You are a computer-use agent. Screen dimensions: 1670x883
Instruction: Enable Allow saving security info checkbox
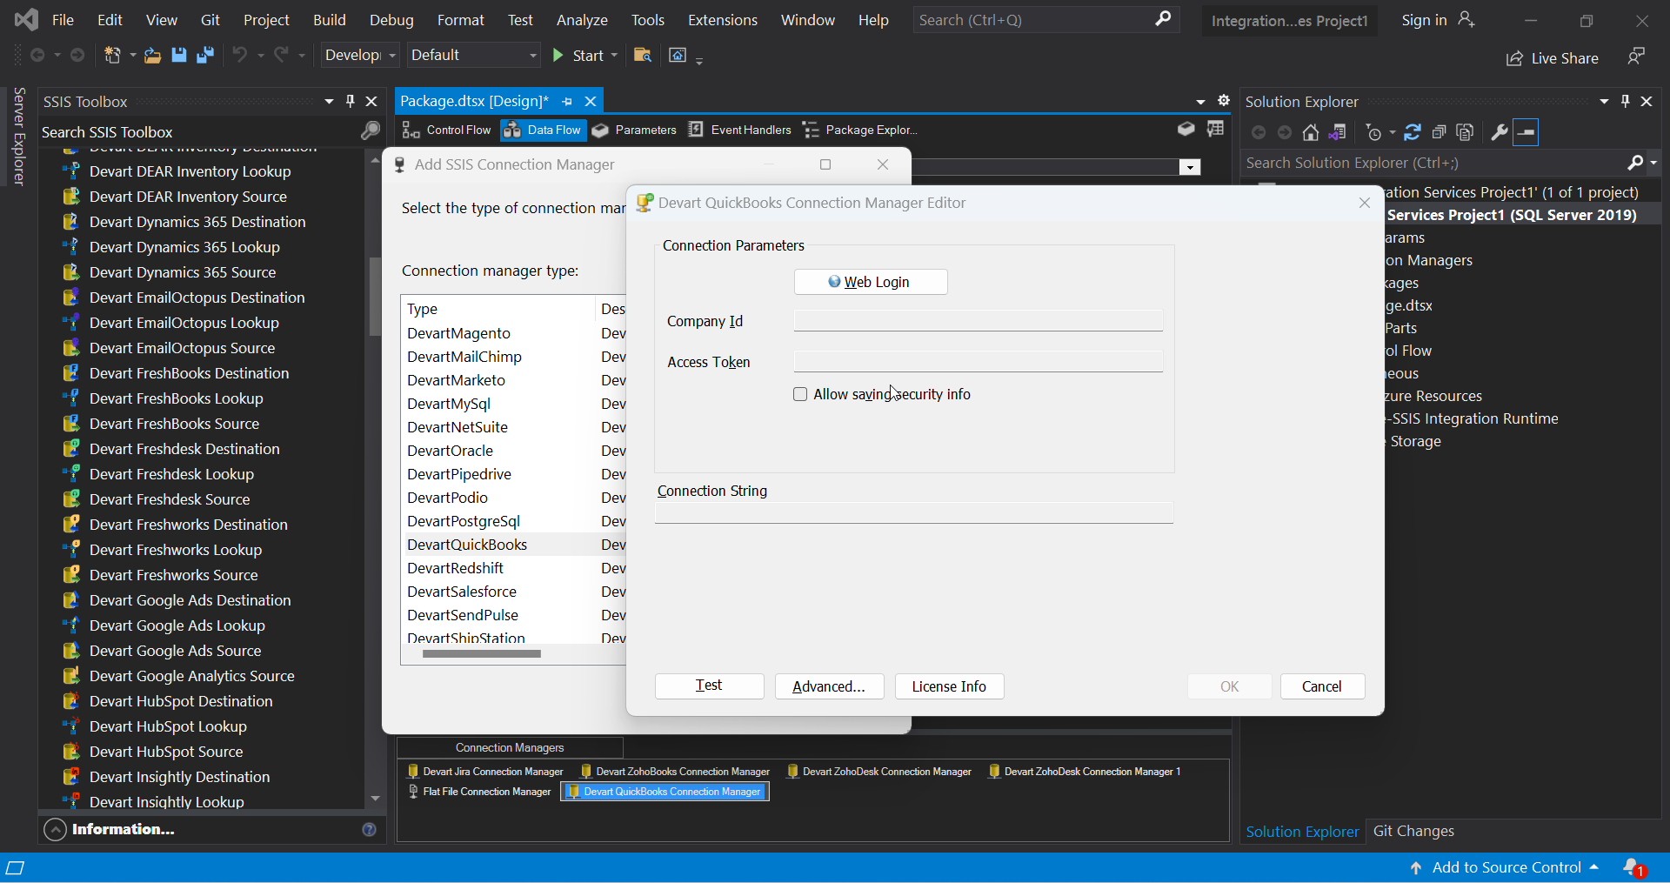(x=800, y=394)
